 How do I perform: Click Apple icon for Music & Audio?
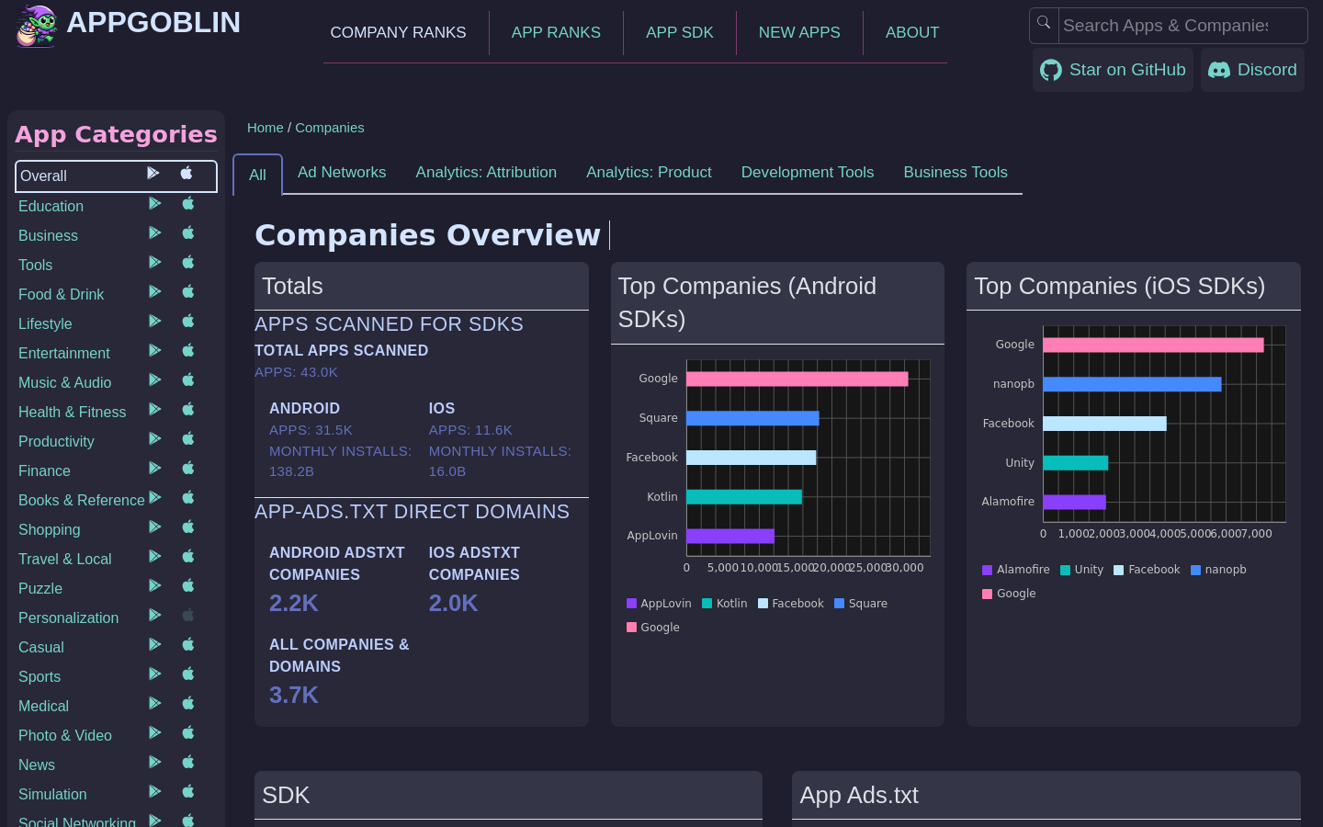(188, 380)
